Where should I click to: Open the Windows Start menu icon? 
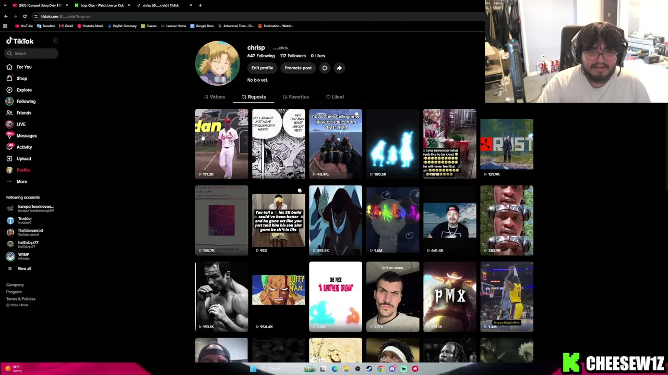pos(253,369)
